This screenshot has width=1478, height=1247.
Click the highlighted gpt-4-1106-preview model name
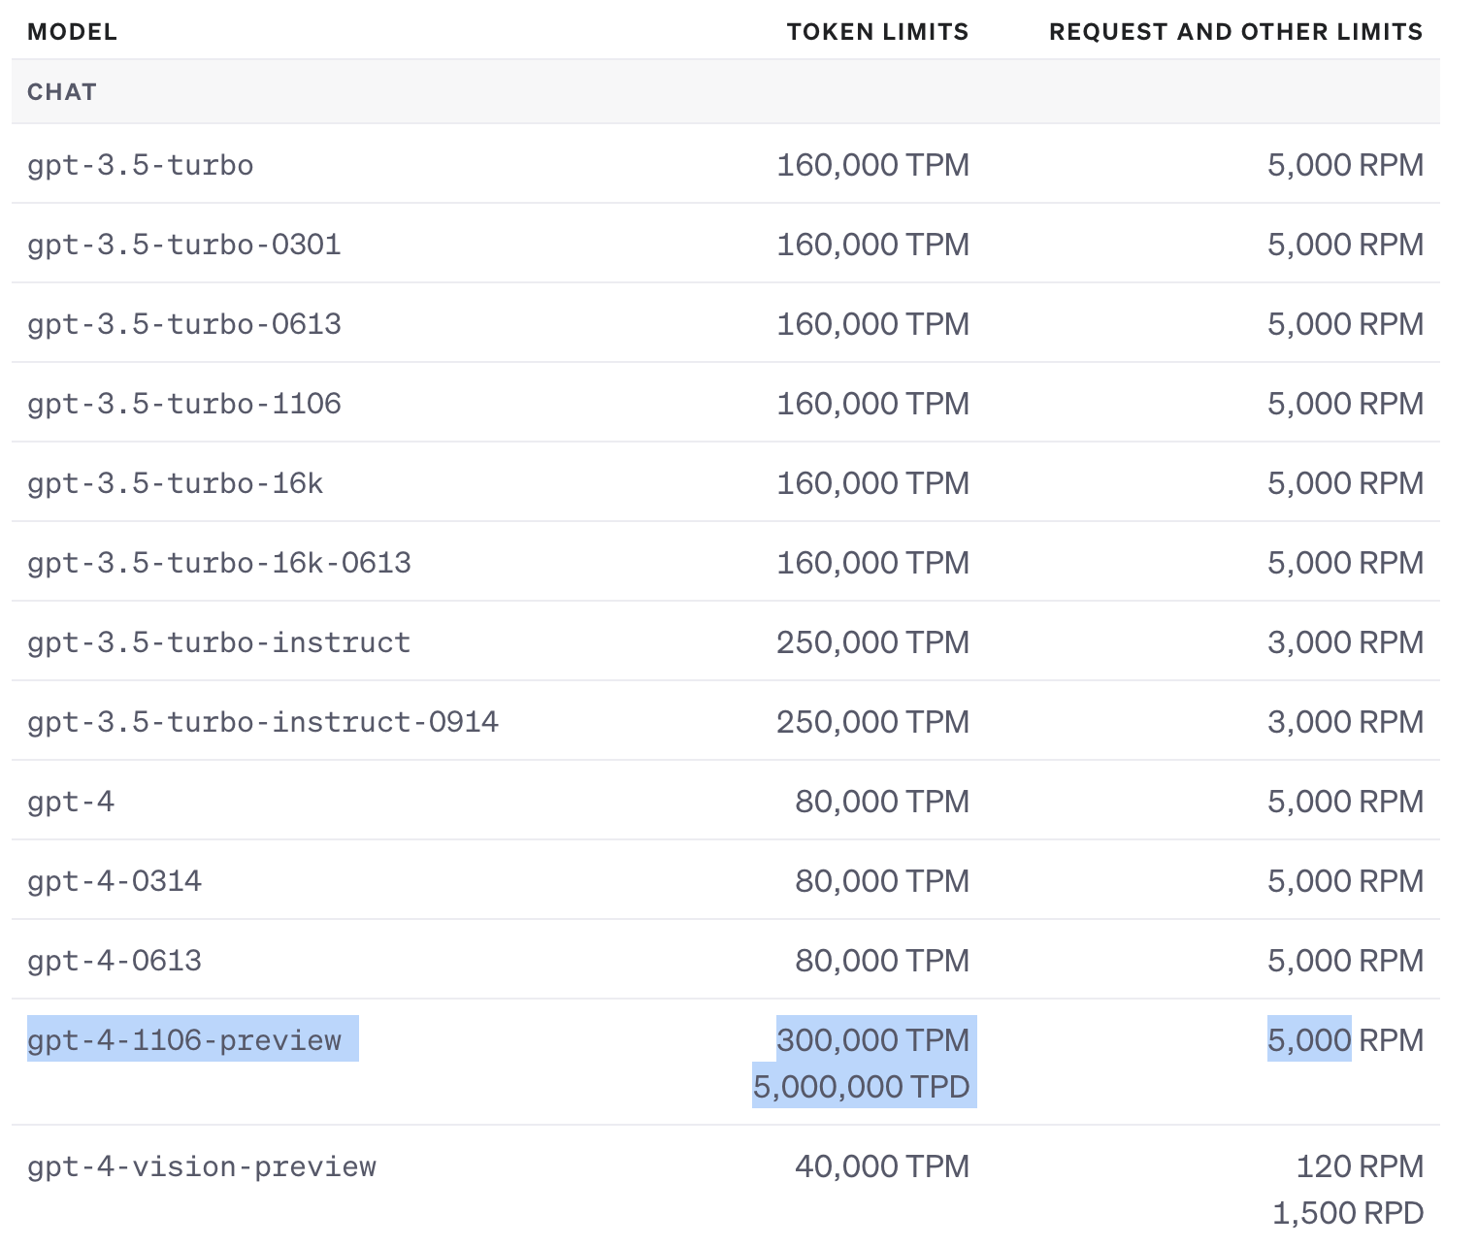[184, 1040]
